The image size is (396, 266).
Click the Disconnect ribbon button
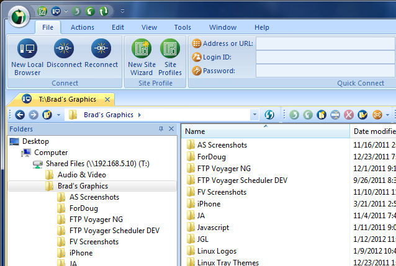pos(64,53)
